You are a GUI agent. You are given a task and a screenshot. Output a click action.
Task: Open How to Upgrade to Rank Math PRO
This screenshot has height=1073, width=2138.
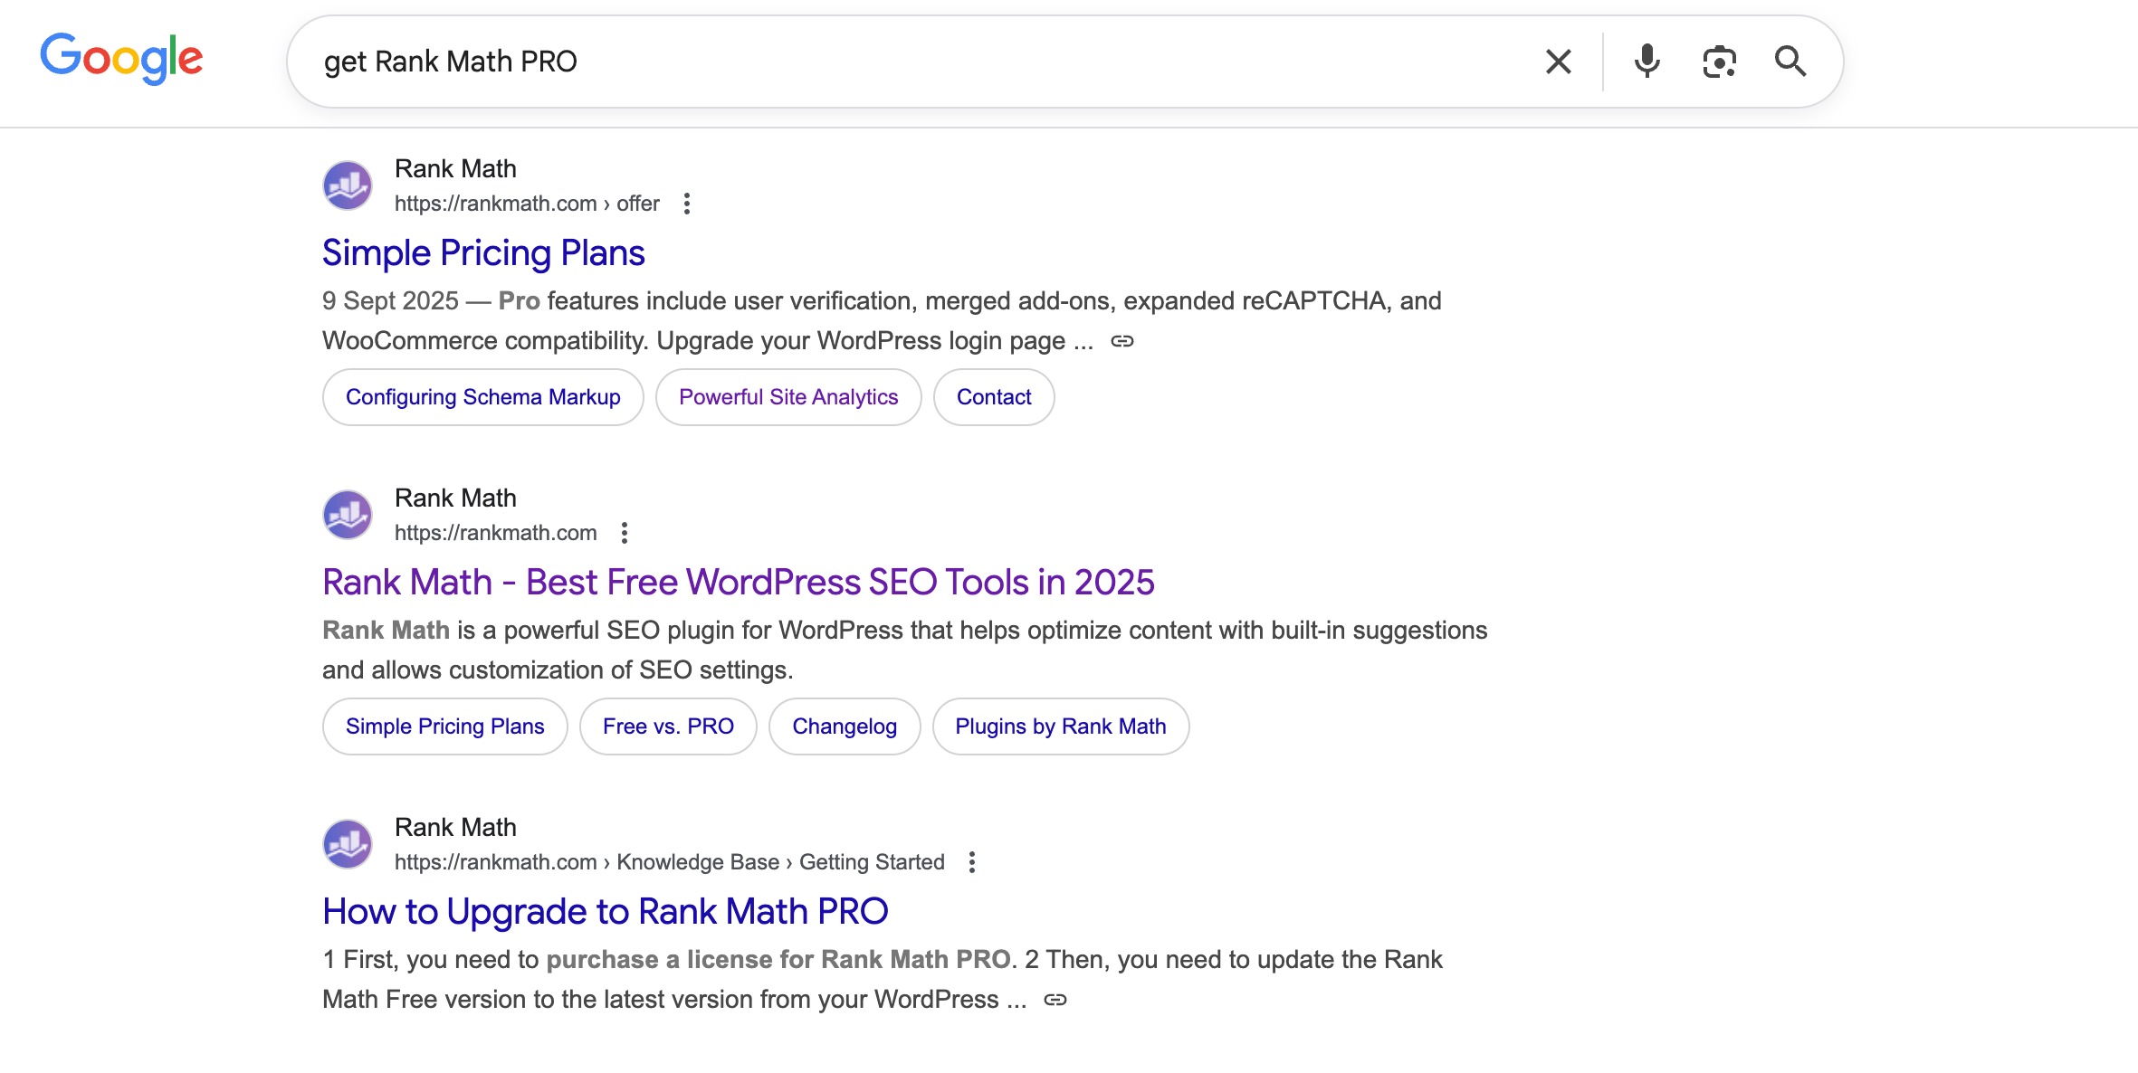tap(605, 912)
